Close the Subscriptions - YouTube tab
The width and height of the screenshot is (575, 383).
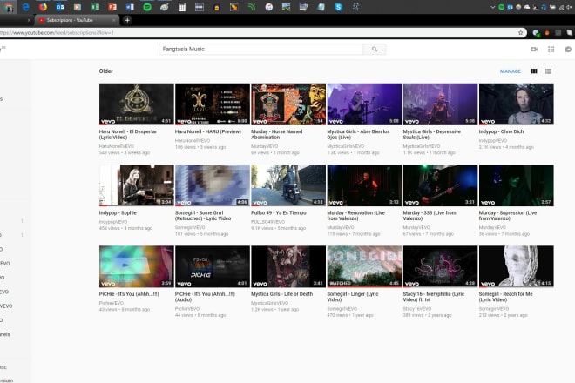pyautogui.click(x=113, y=20)
